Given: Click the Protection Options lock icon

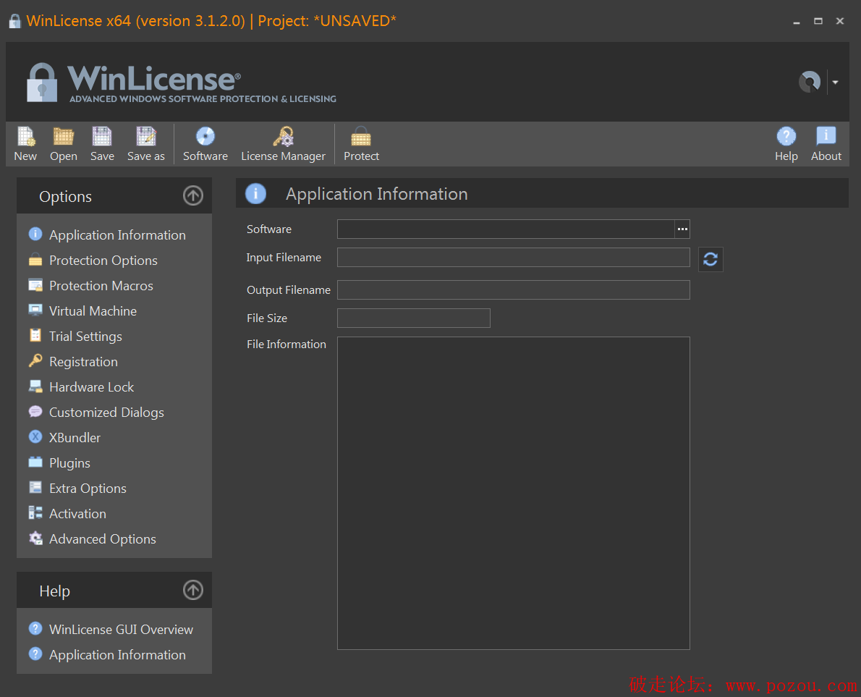Looking at the screenshot, I should pos(35,259).
